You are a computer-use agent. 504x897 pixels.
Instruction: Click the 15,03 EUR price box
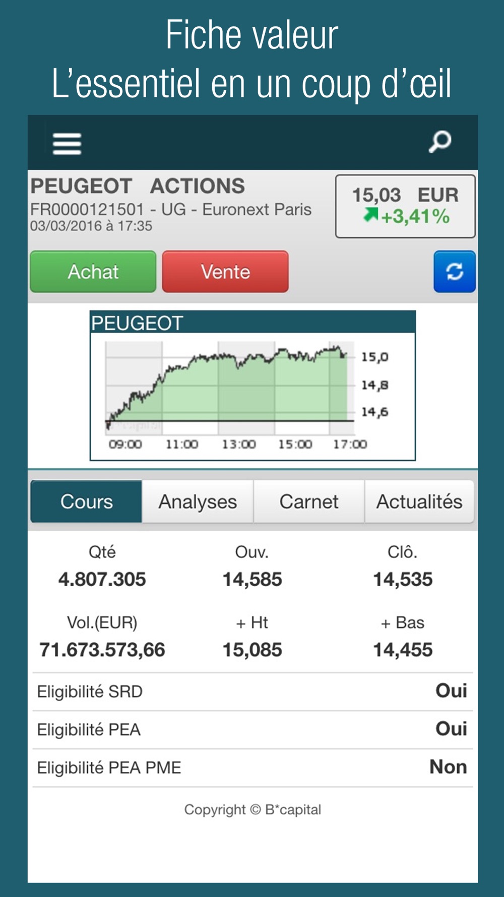(405, 206)
